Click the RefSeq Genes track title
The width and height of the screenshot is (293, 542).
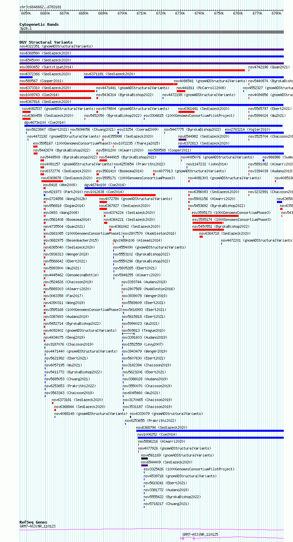tap(33, 522)
